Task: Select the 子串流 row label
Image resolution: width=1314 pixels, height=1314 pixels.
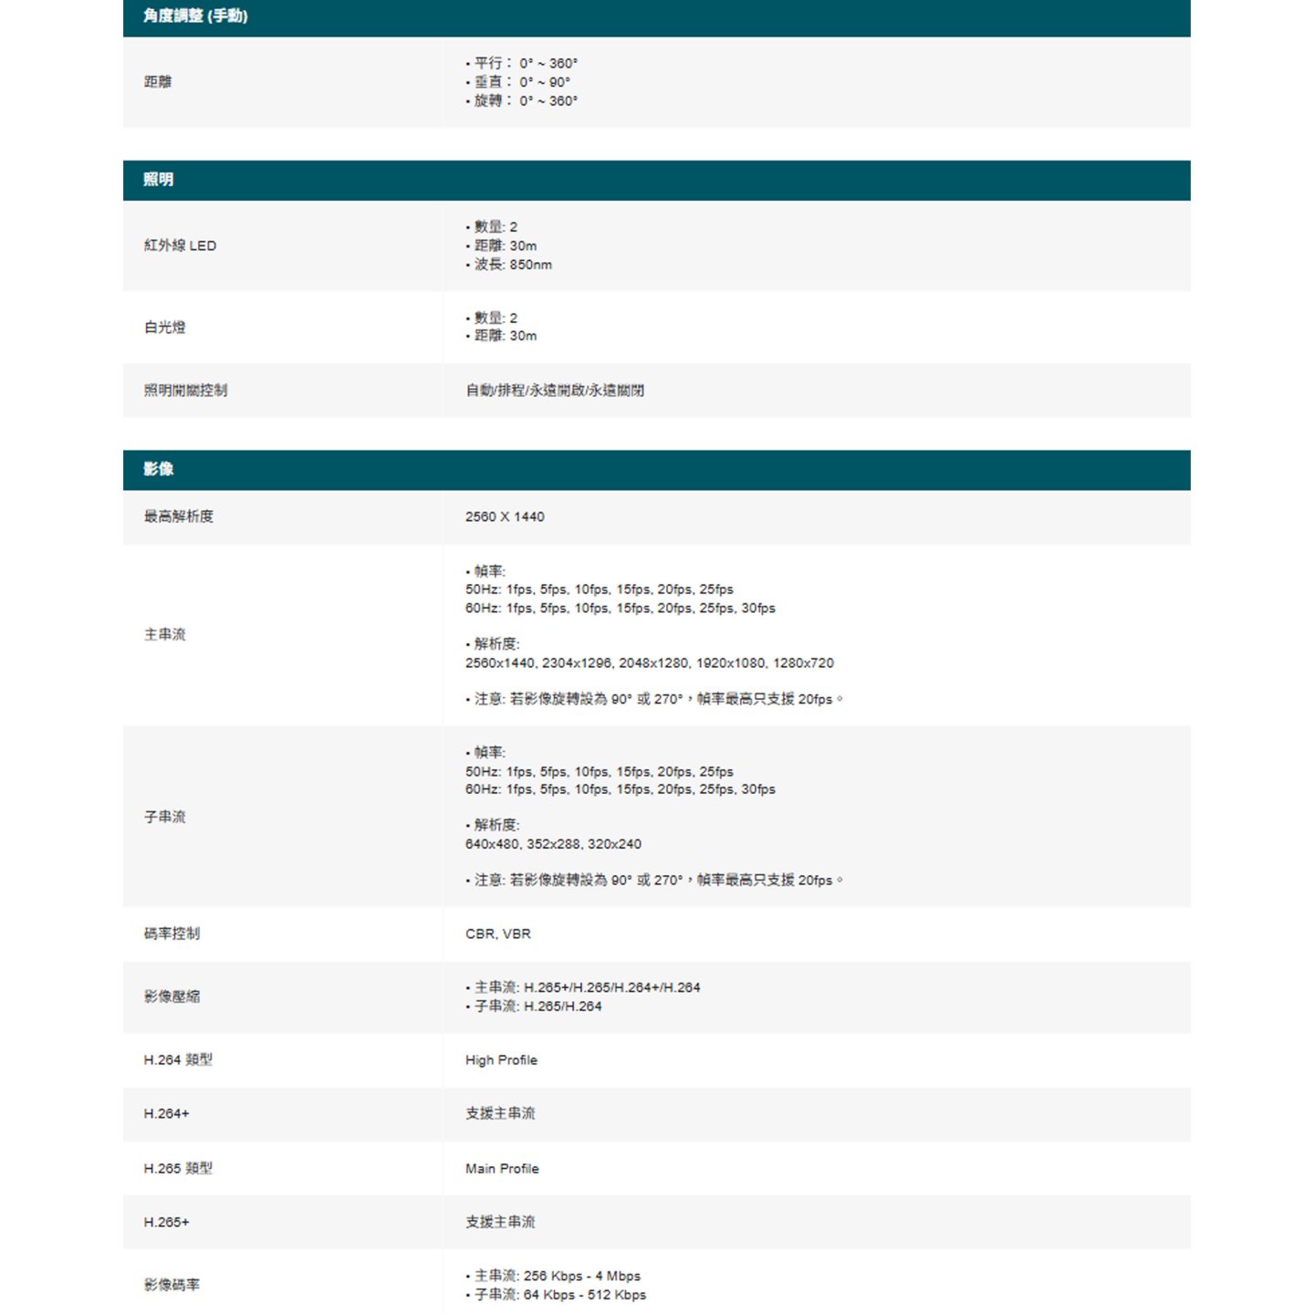Action: click(x=164, y=817)
